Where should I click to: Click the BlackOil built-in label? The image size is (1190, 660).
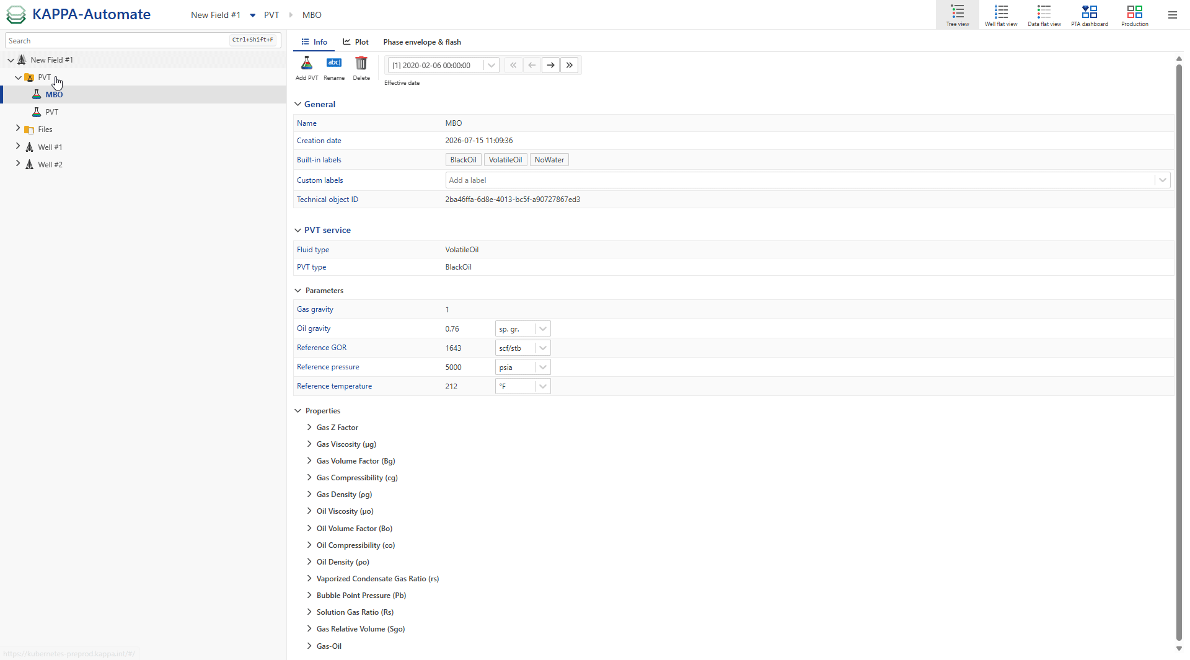[x=464, y=160]
